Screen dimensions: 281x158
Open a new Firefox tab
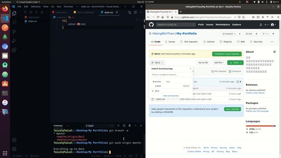coord(180,12)
